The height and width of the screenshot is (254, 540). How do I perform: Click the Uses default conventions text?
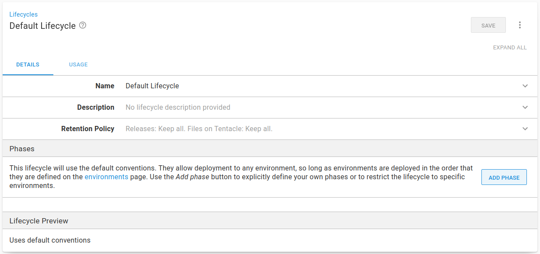[50, 240]
